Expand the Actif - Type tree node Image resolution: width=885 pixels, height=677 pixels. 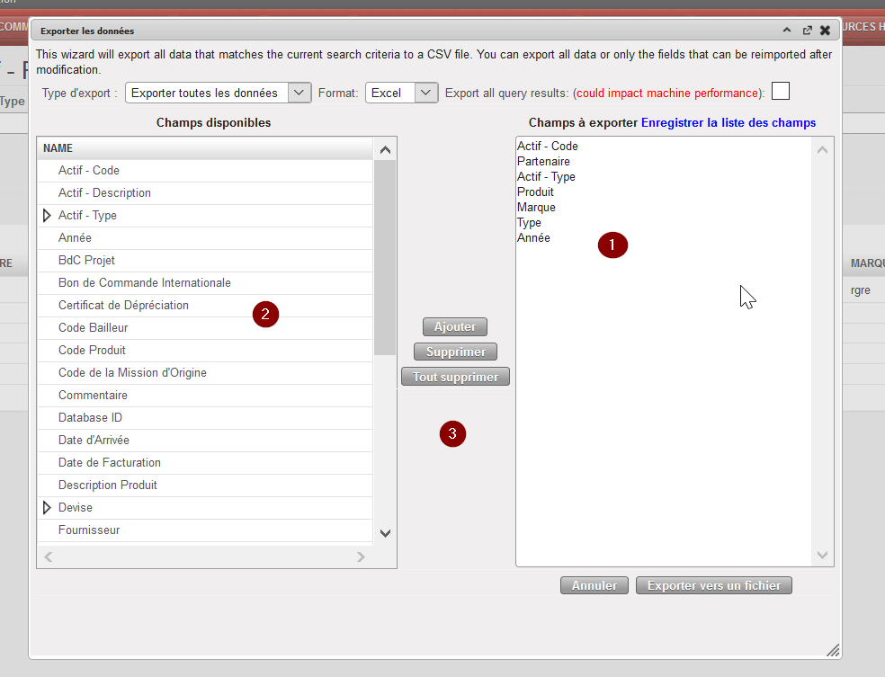[x=48, y=216]
